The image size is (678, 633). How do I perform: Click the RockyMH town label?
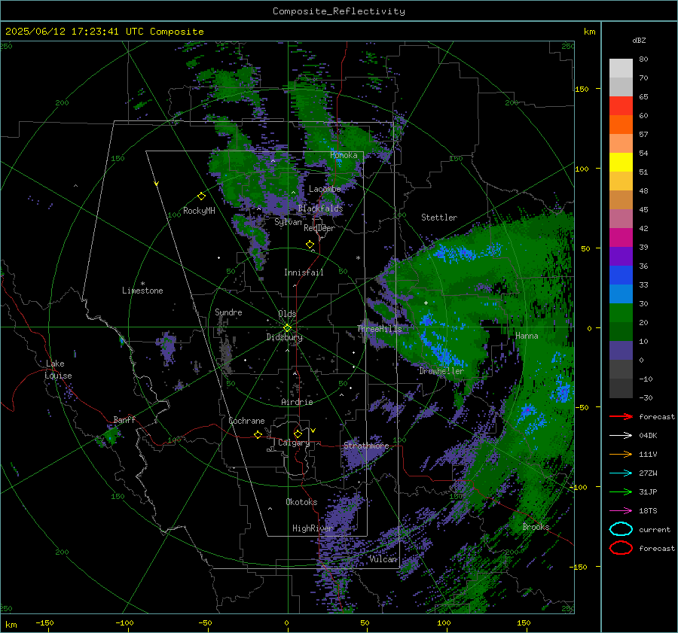[199, 211]
